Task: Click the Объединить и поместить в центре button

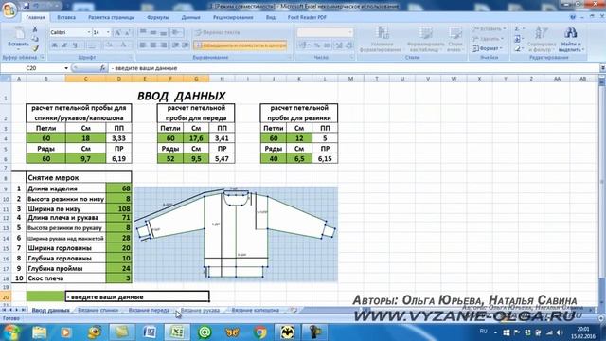Action: (241, 45)
